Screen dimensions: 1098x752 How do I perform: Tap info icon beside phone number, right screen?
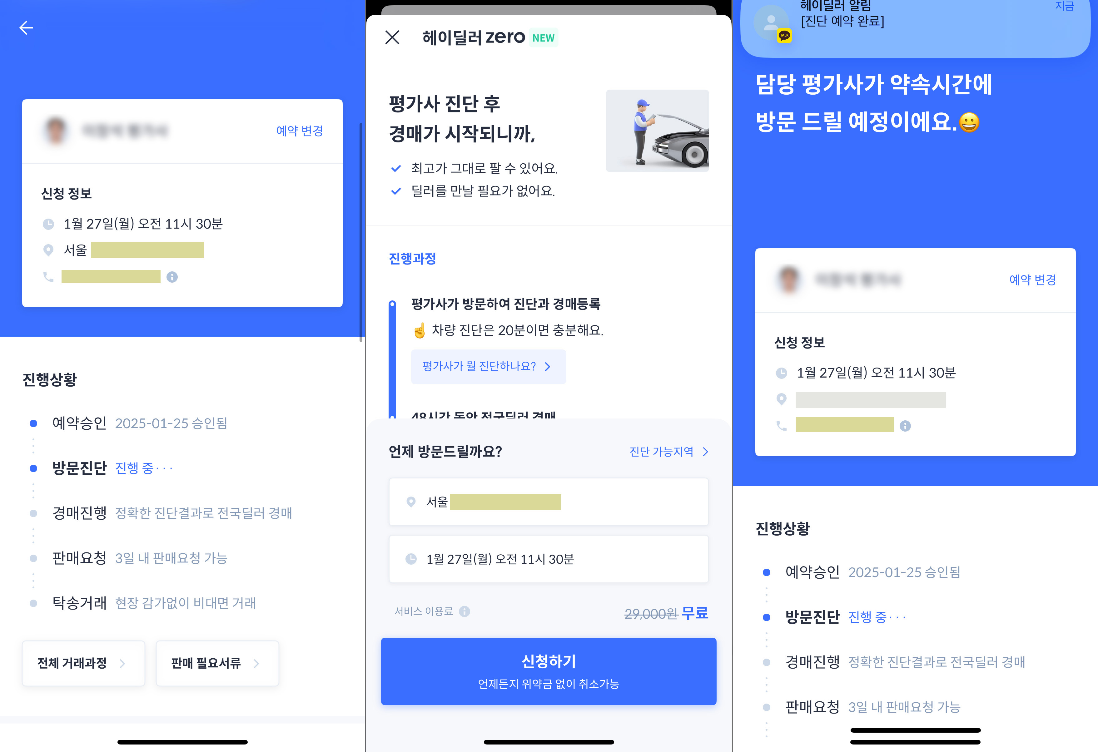[x=905, y=426]
